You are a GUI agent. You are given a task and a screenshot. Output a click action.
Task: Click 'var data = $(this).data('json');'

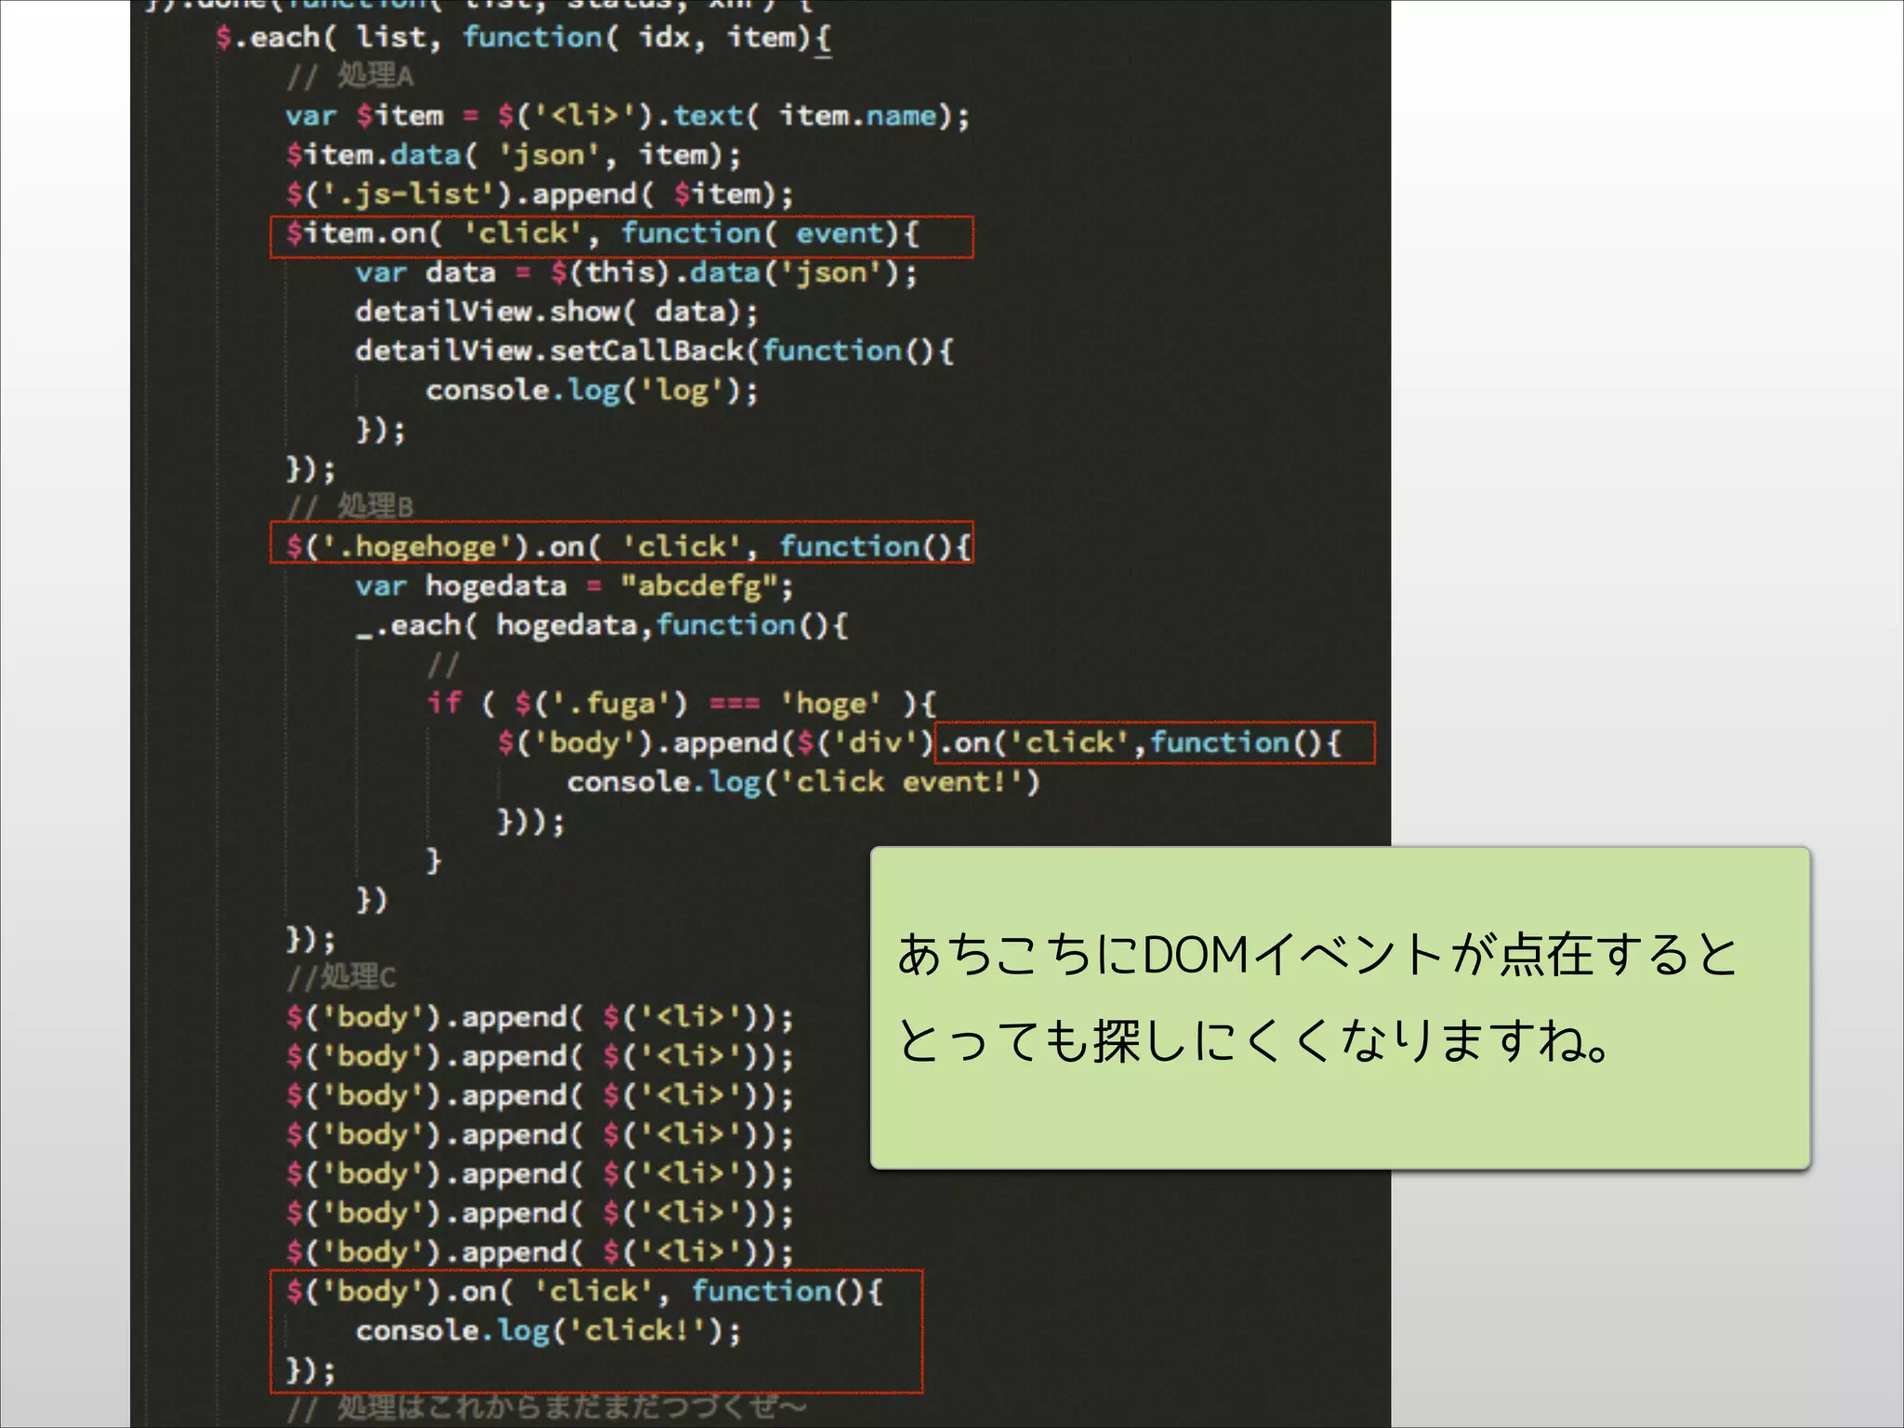click(x=636, y=273)
